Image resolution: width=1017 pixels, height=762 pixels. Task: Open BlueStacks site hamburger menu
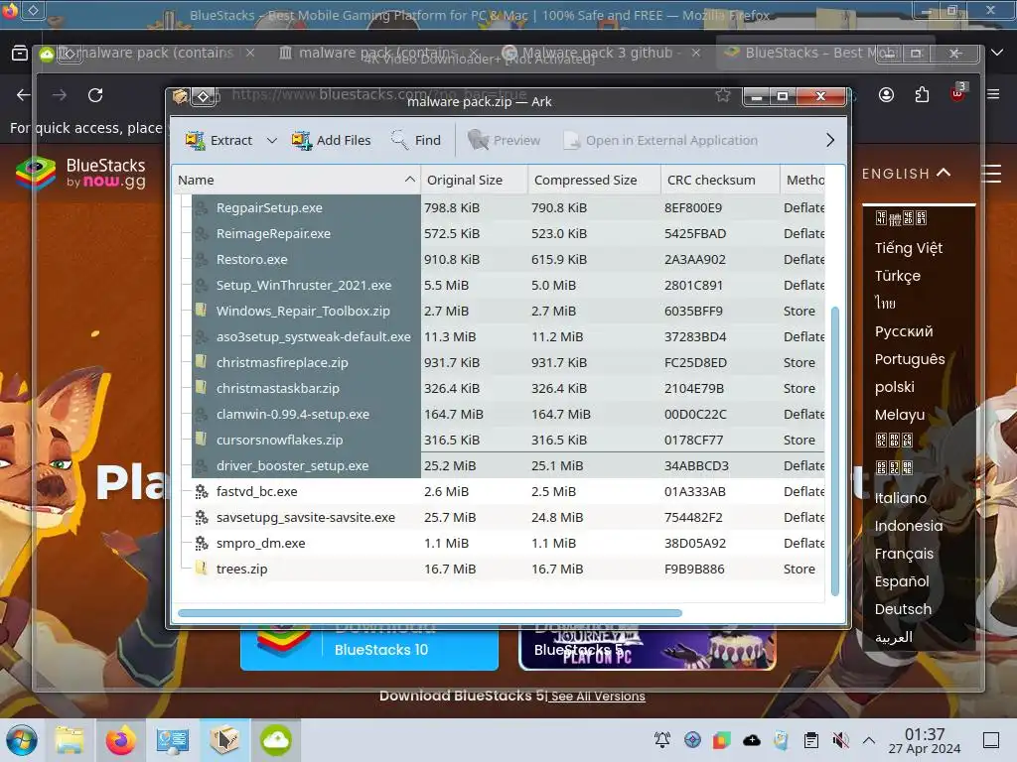992,173
